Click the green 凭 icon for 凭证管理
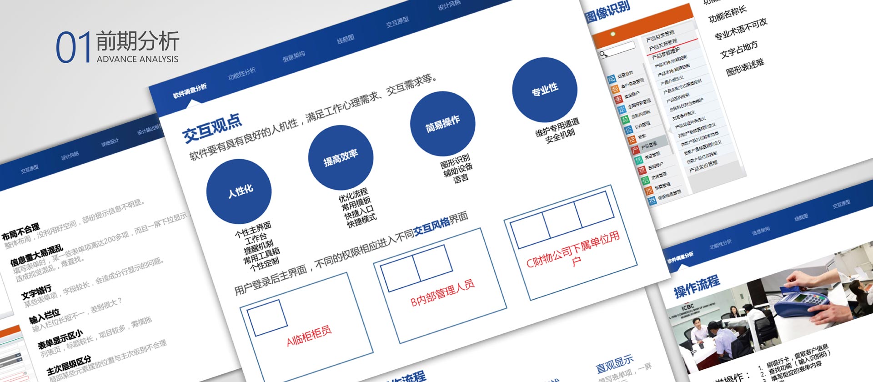Viewport: 873px width, 382px height. click(638, 160)
